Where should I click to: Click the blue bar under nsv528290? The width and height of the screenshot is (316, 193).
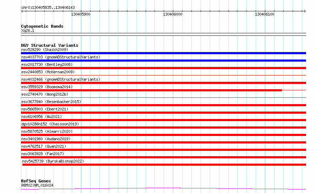(163, 53)
